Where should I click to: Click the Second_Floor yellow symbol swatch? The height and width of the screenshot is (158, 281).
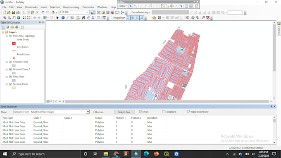coord(14,88)
